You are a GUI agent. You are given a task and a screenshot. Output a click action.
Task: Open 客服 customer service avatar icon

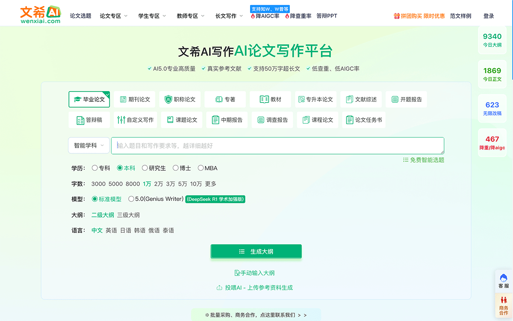point(504,278)
